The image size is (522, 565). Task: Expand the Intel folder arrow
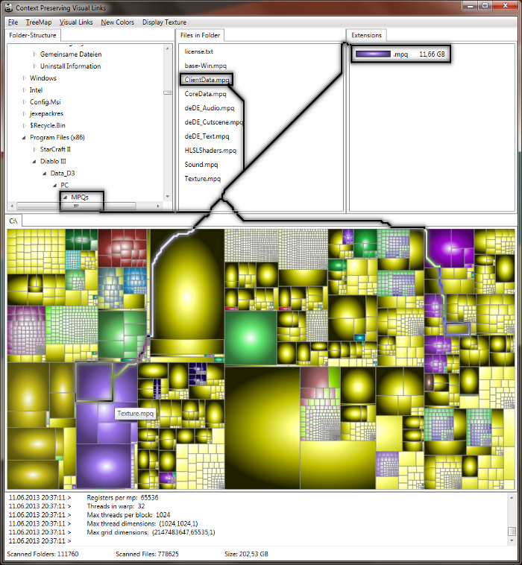(25, 90)
